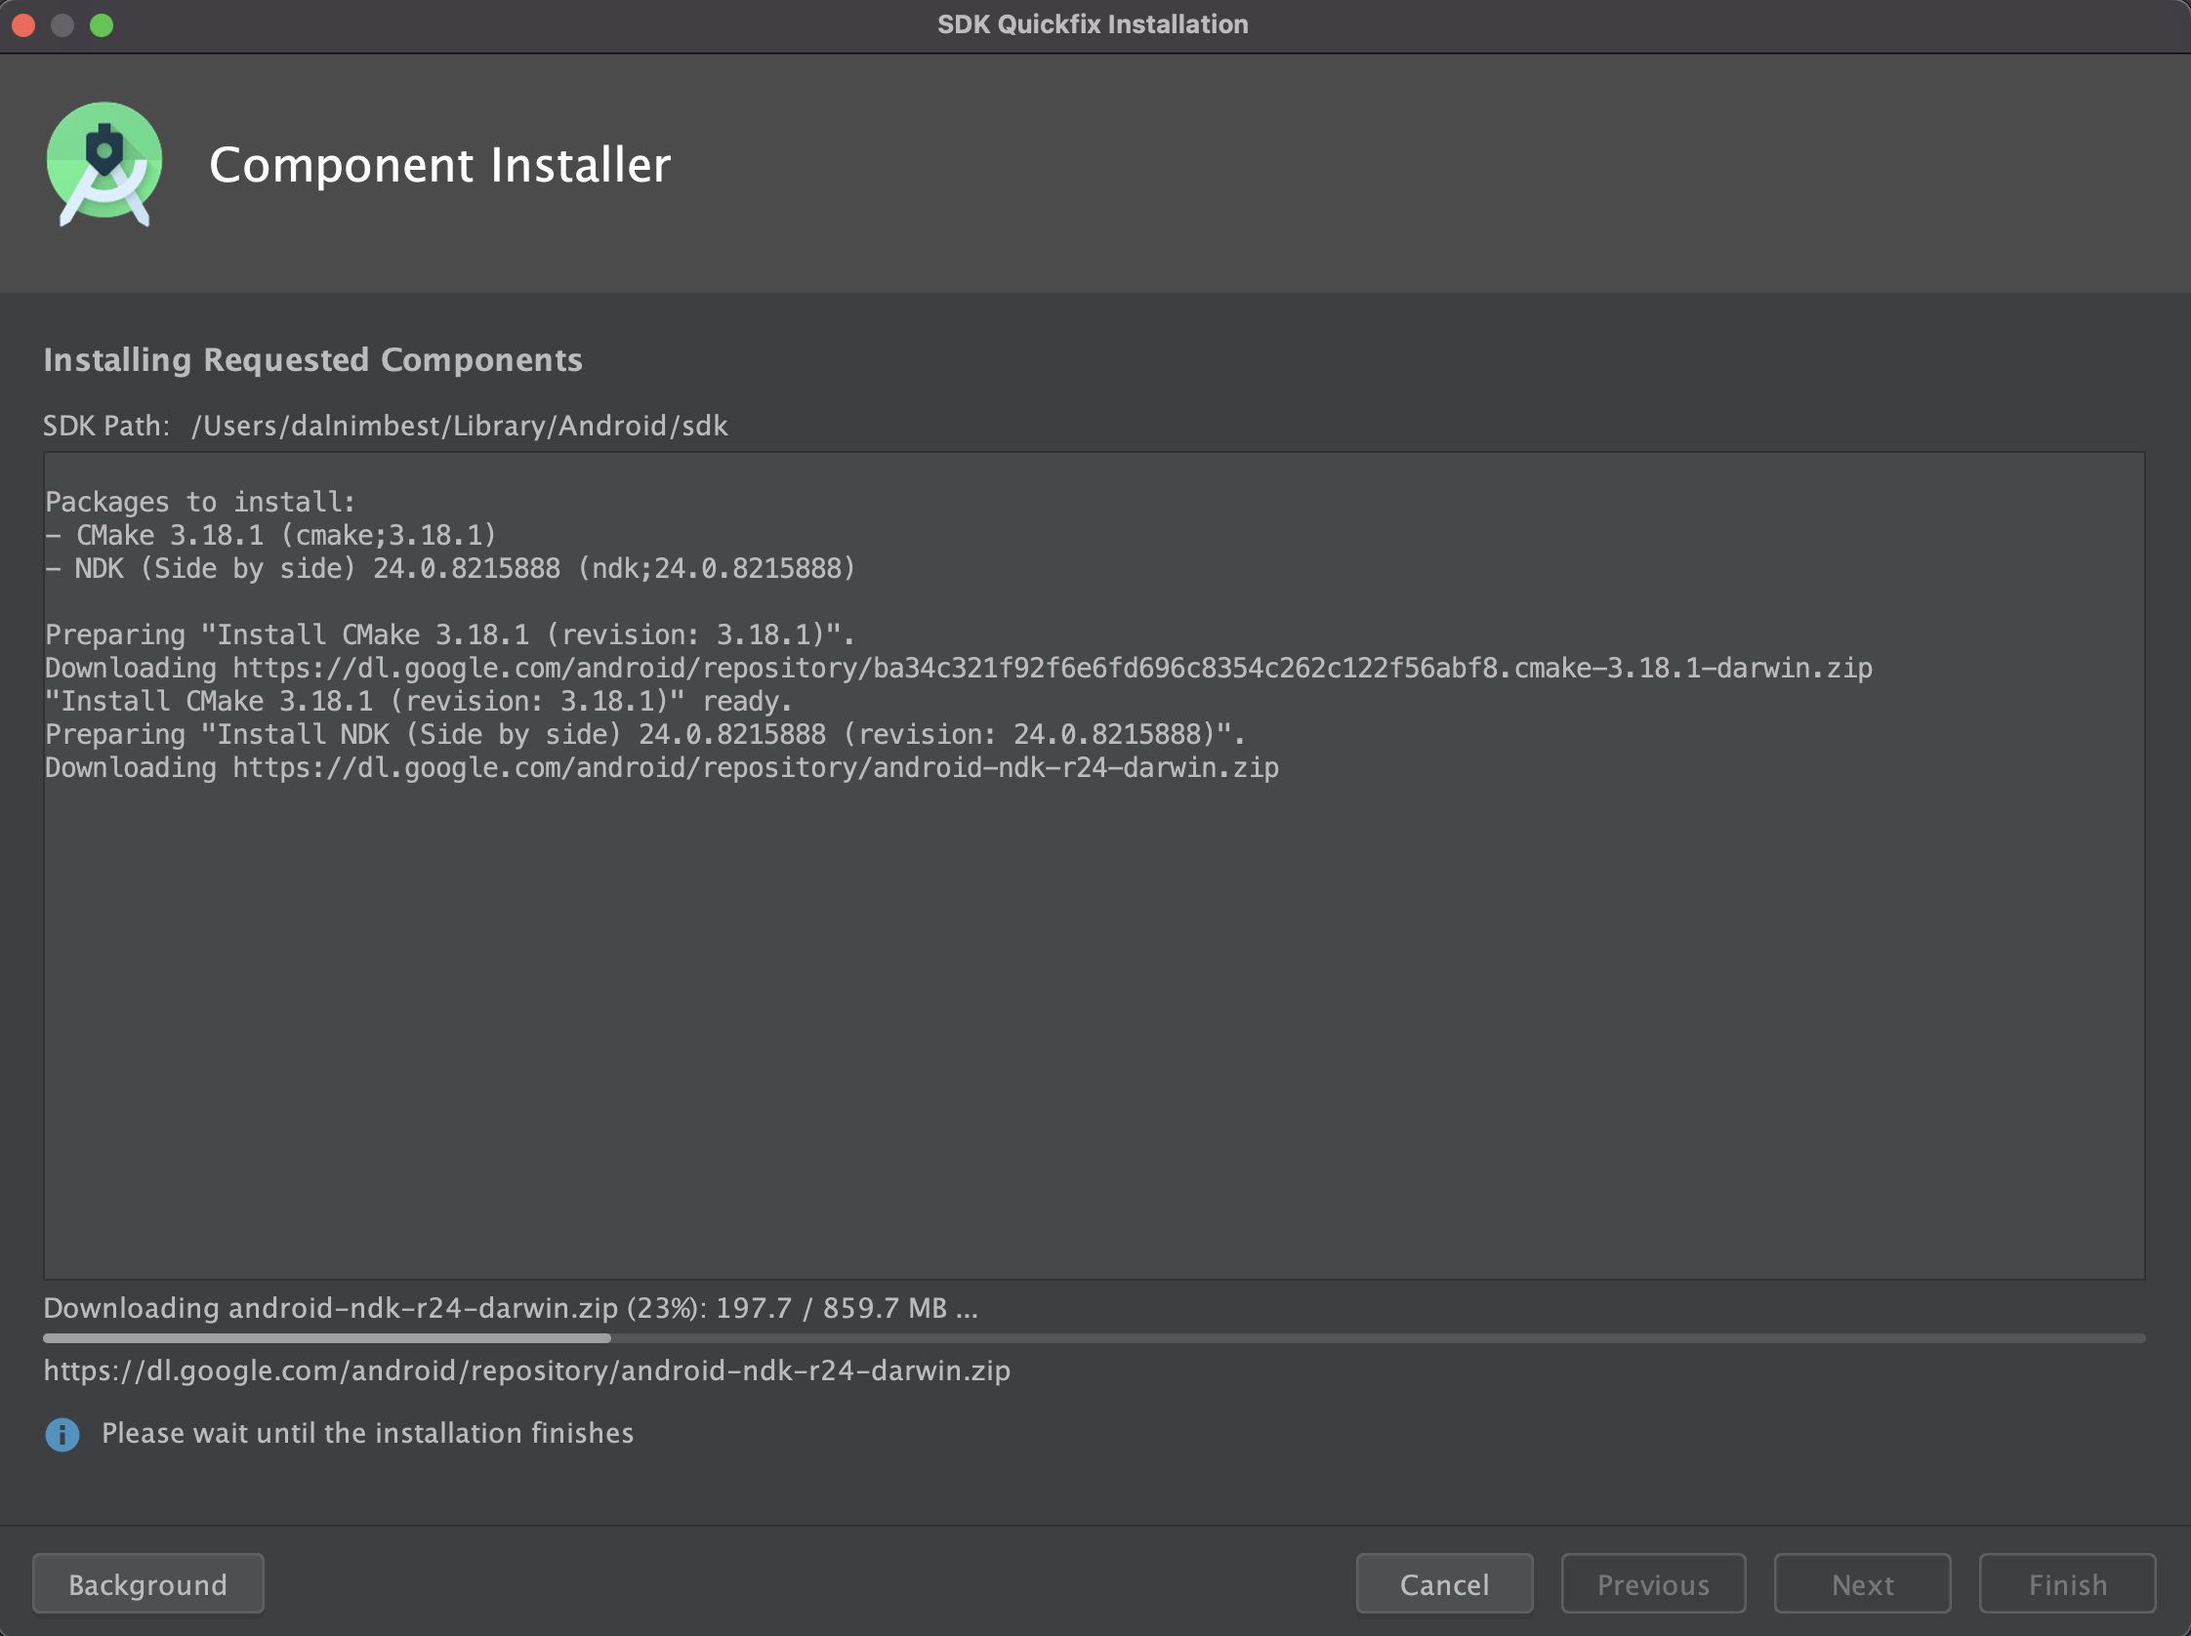This screenshot has height=1636, width=2191.
Task: Click 'Preparing "Install CMake 3.18.1' log line
Action: tap(451, 634)
